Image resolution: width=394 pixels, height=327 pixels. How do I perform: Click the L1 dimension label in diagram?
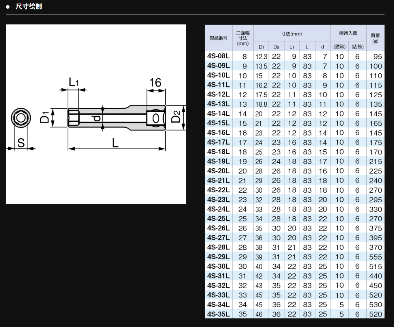[74, 82]
